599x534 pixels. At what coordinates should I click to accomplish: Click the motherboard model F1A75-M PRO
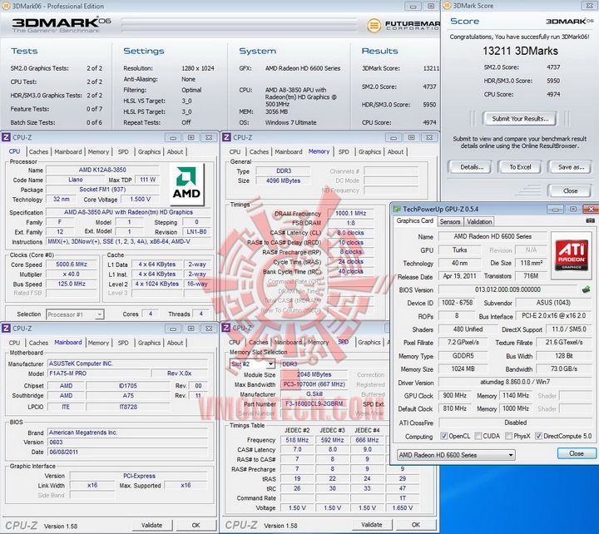pyautogui.click(x=98, y=373)
